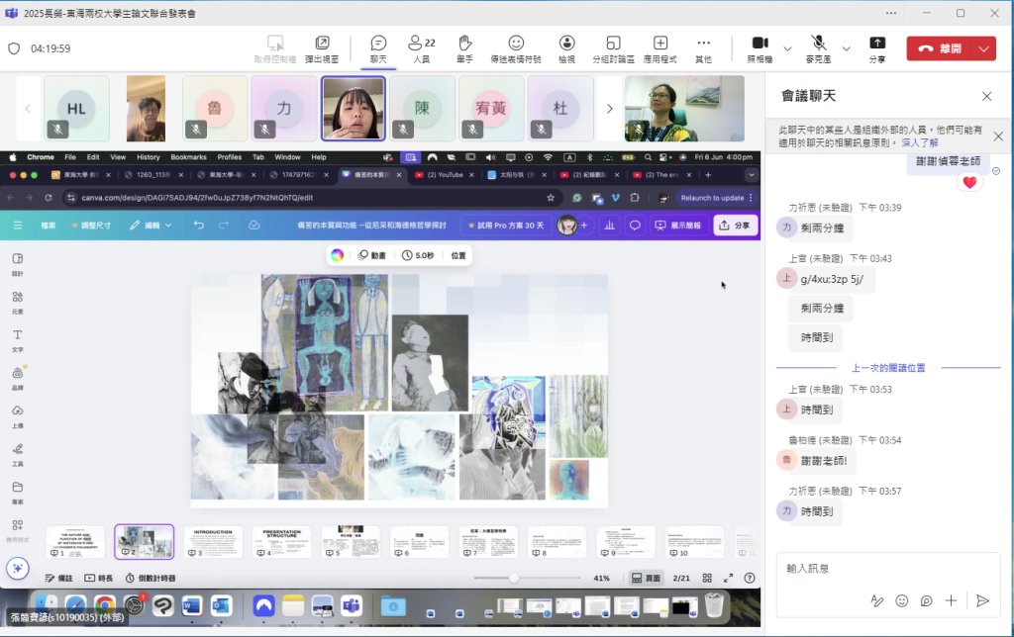Image resolution: width=1014 pixels, height=637 pixels.
Task: Switch to the (2) YouTube Chrome tab
Action: tap(445, 175)
